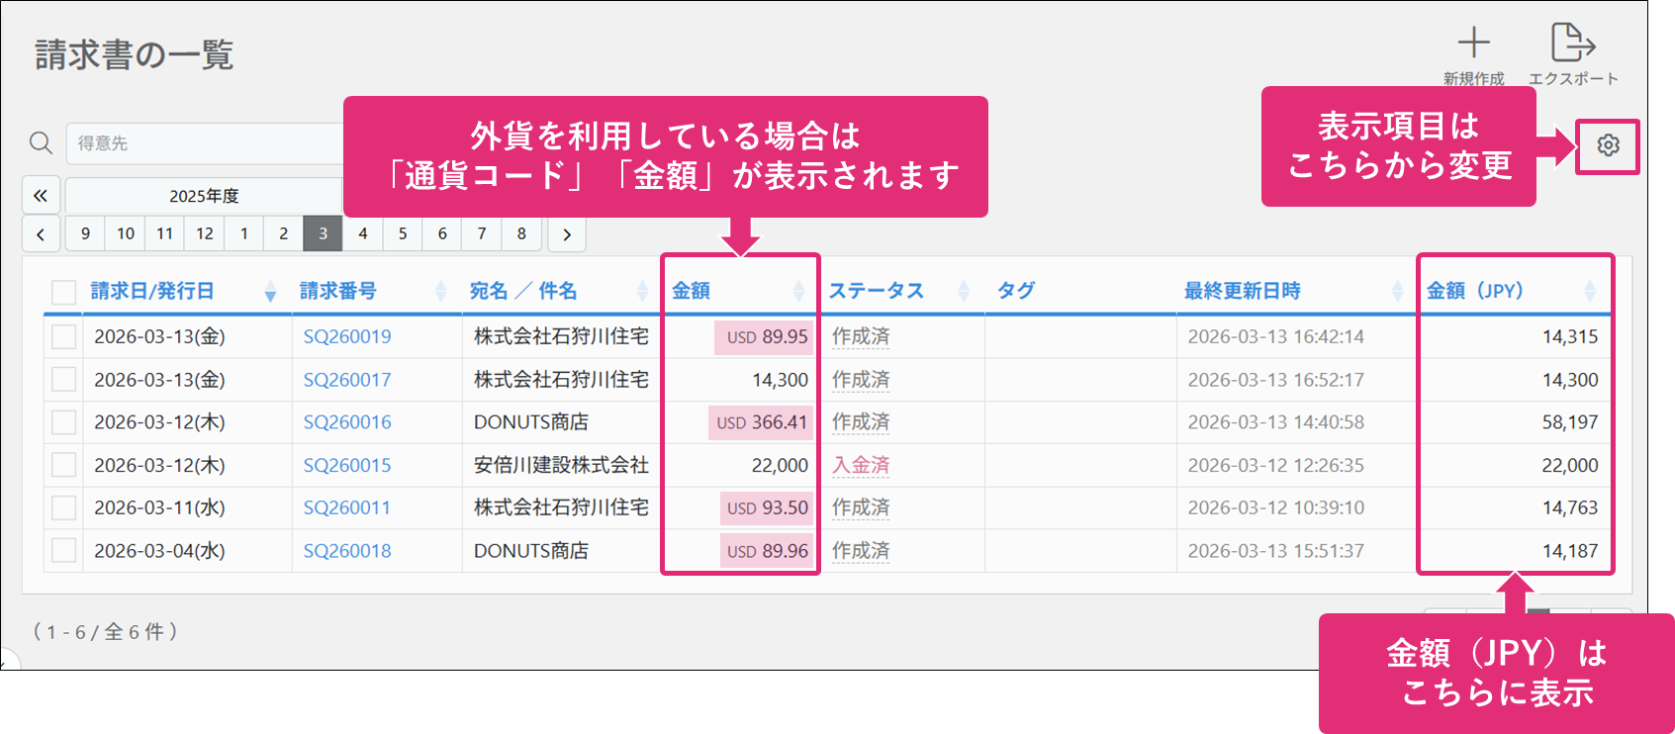Click the 入金済 status label
This screenshot has width=1675, height=734.
[x=860, y=465]
